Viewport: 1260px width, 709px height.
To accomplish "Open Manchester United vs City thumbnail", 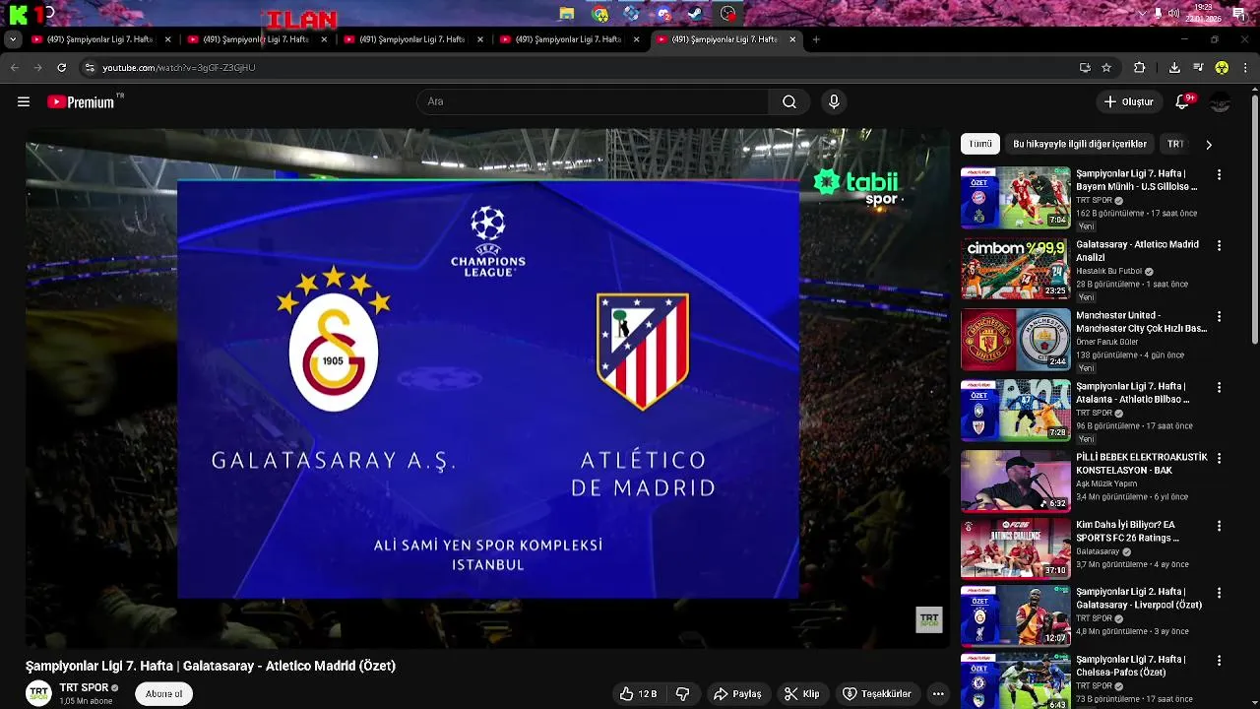I will pos(1015,340).
